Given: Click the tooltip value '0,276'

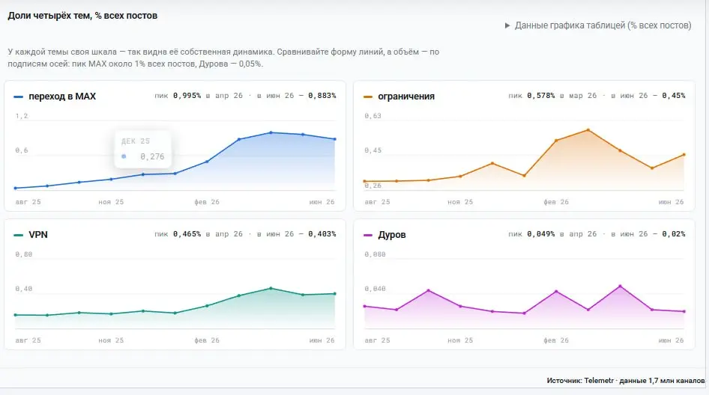Looking at the screenshot, I should coord(152,156).
